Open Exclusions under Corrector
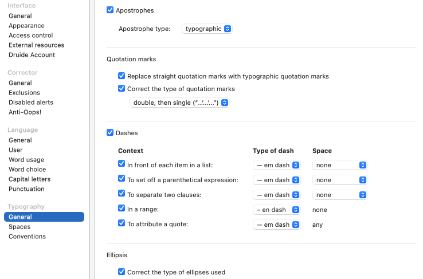423x279 pixels. pos(24,93)
